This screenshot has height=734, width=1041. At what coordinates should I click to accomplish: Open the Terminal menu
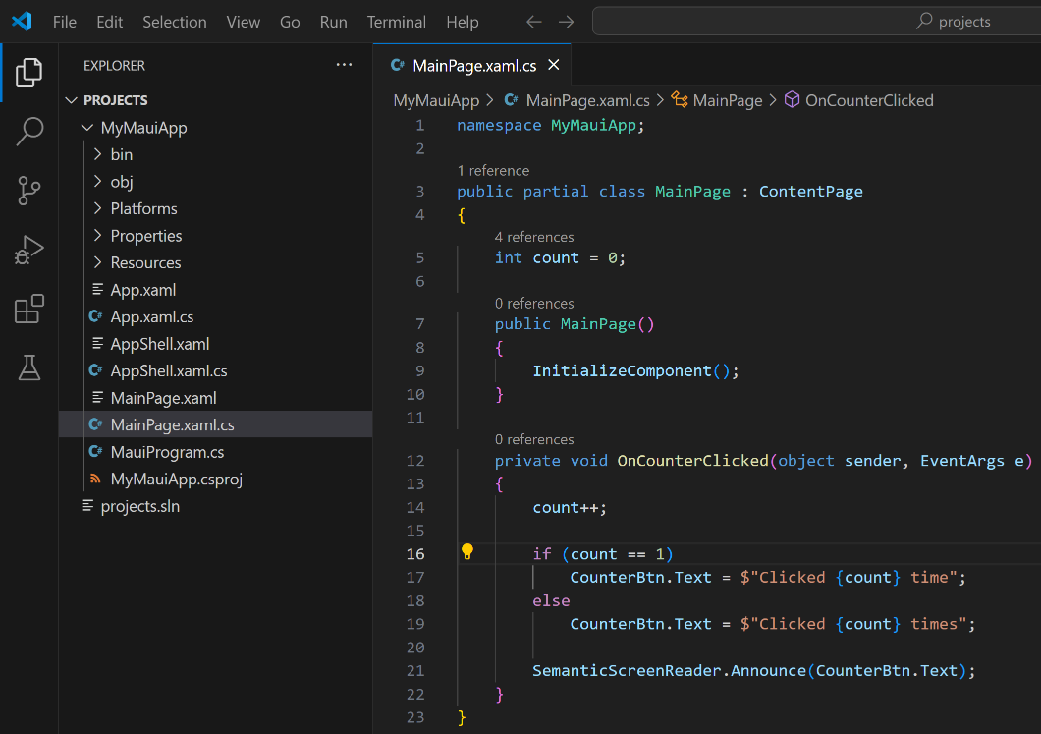[x=396, y=21]
